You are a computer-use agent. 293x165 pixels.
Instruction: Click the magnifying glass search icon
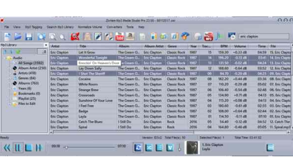[53, 37]
